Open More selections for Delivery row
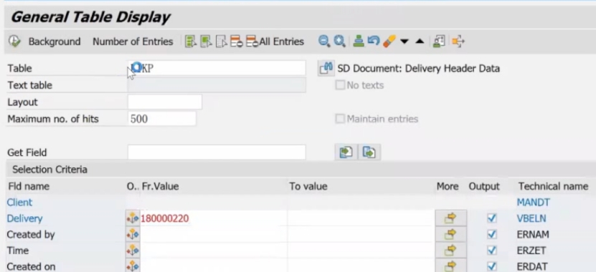Screen dimensions: 596x272 [x=451, y=218]
